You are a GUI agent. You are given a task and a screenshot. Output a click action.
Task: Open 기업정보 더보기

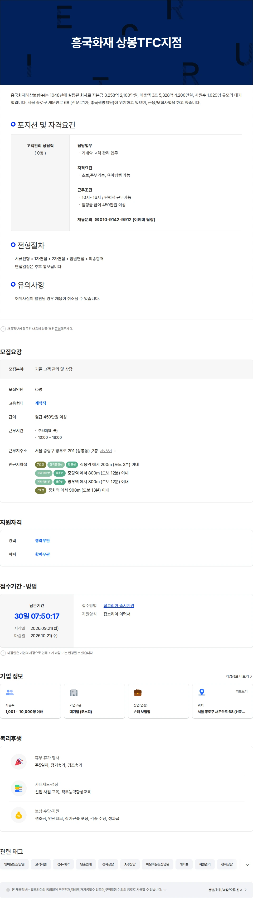tap(239, 676)
